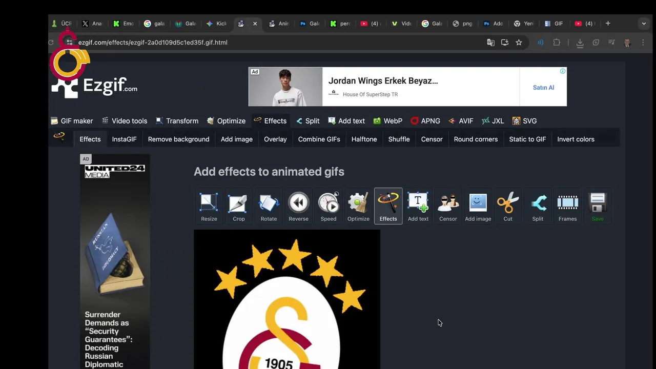
Task: Select the Cut scissors tool
Action: tap(508, 206)
